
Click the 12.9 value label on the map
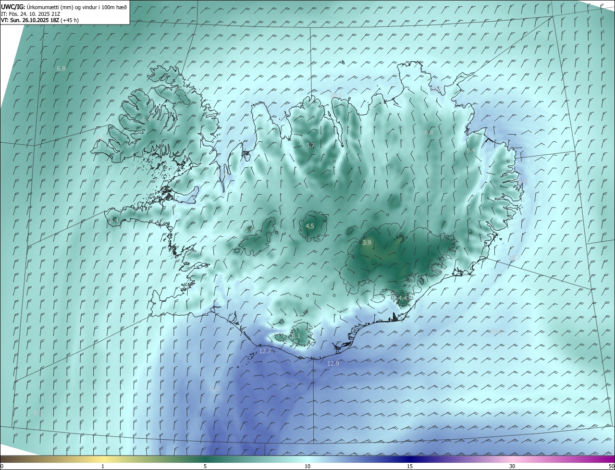pyautogui.click(x=333, y=364)
